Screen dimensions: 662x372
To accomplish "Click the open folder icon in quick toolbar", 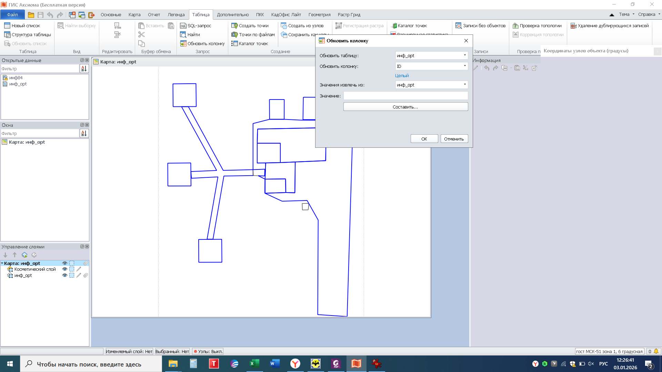I will 31,15.
